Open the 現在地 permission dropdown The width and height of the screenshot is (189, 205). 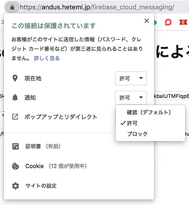tap(131, 79)
